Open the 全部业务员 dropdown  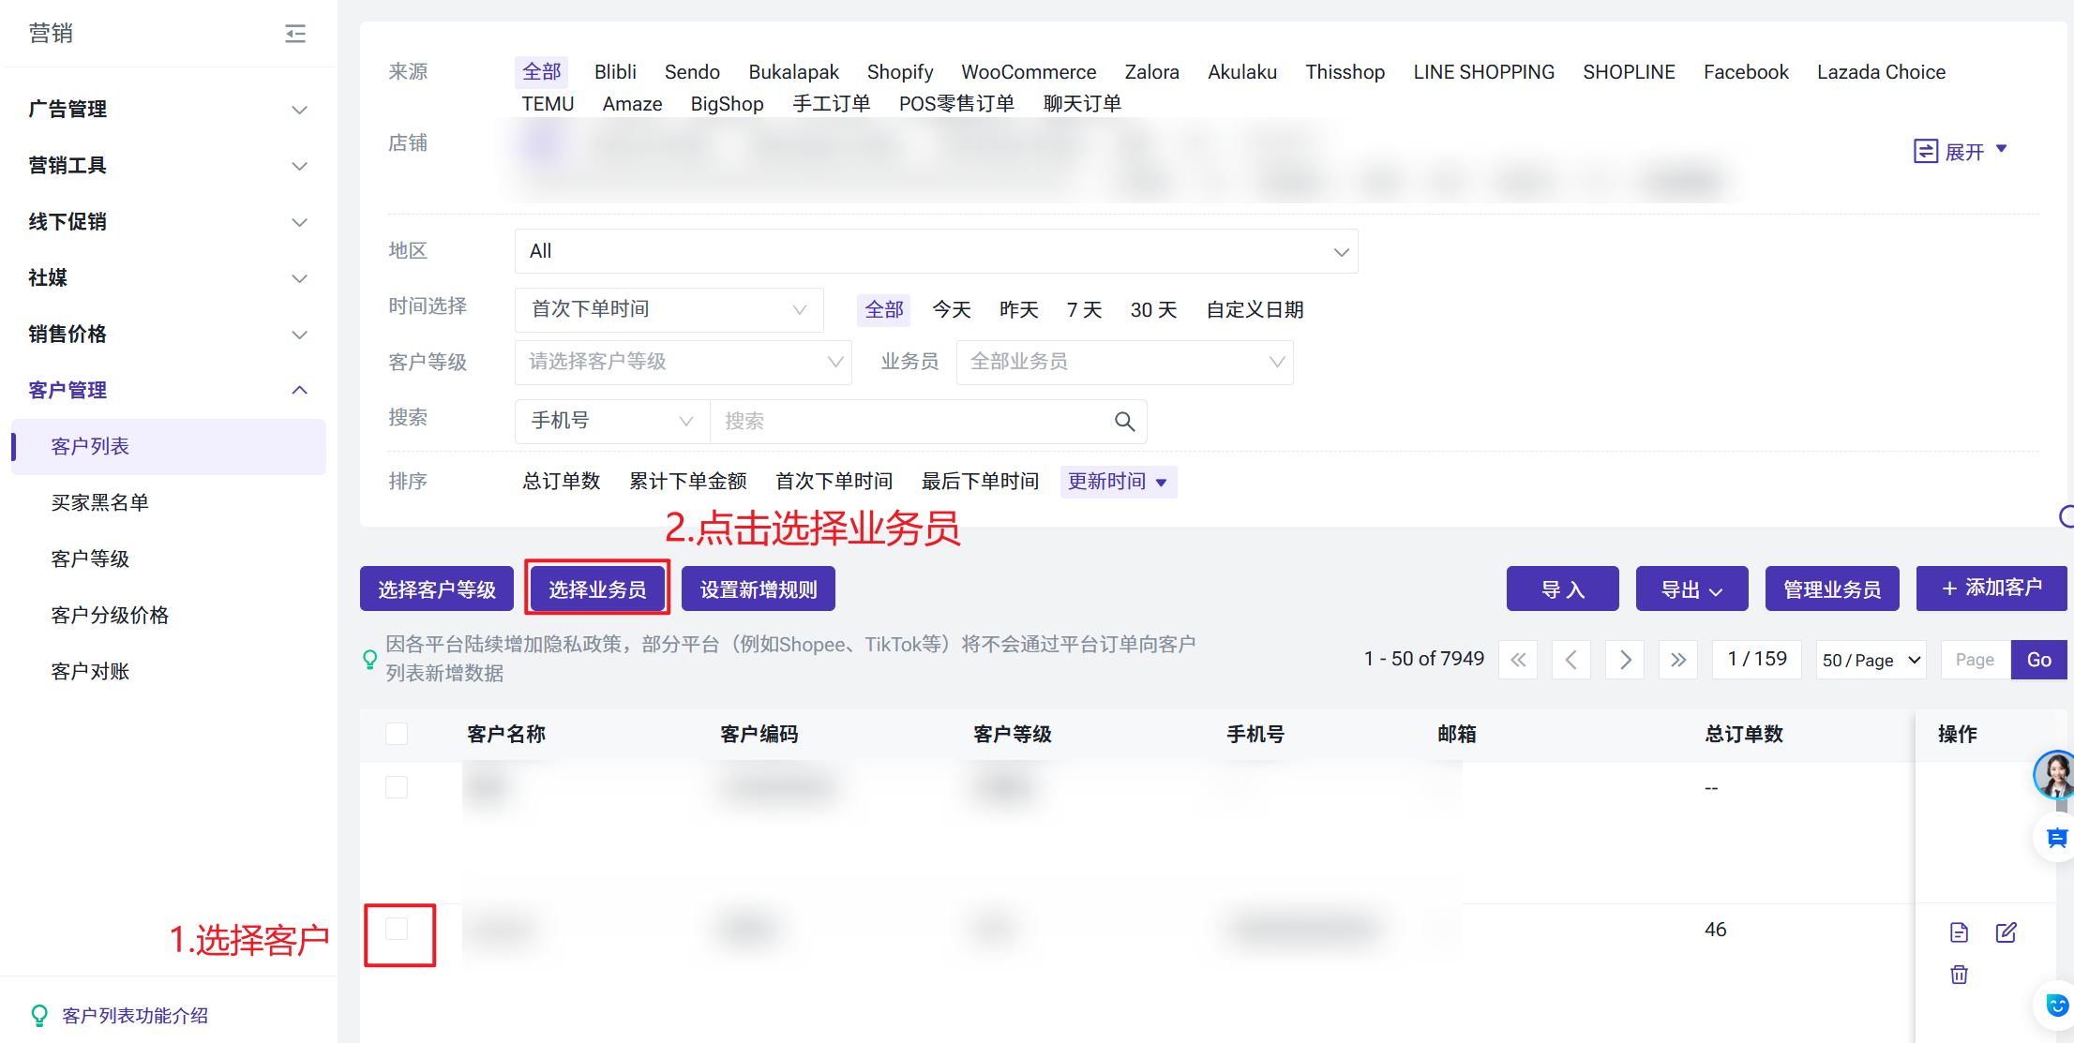(x=1124, y=362)
